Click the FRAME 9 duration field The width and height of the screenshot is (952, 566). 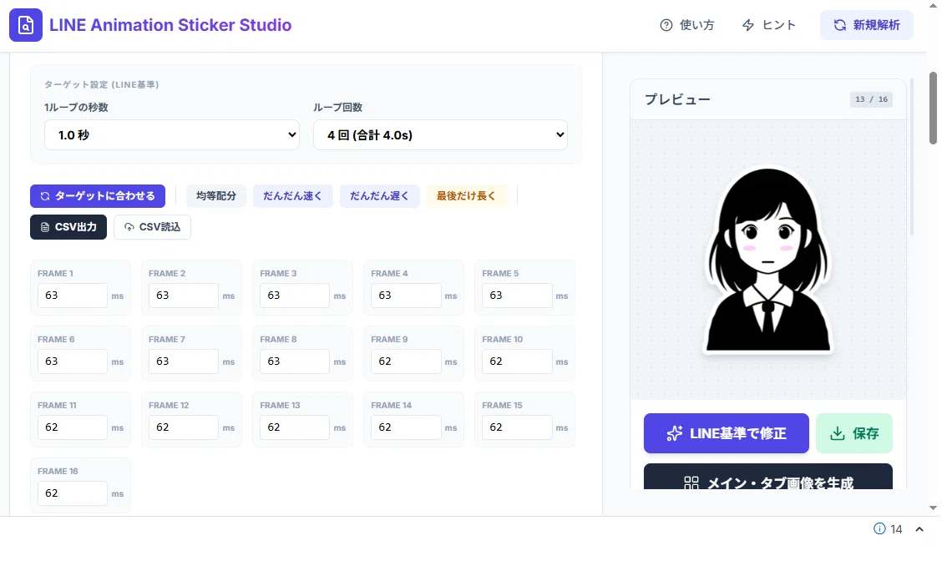tap(406, 361)
